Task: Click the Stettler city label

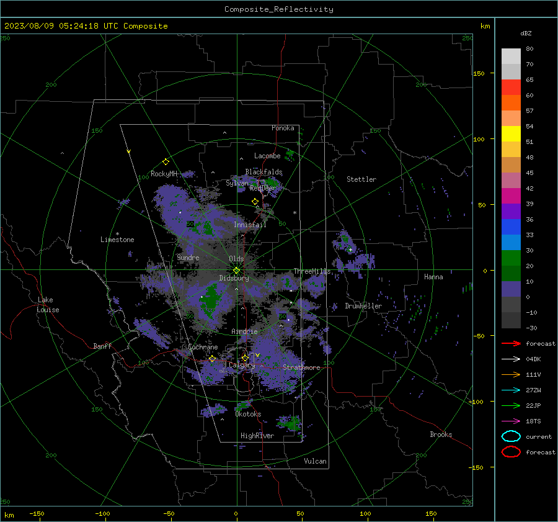Action: click(x=361, y=179)
